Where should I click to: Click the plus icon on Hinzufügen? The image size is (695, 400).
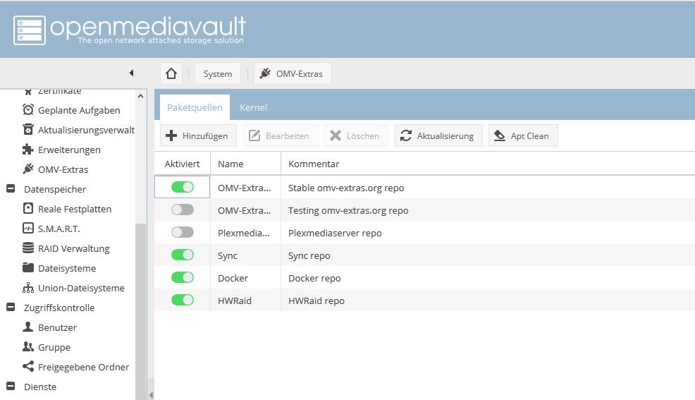[171, 135]
